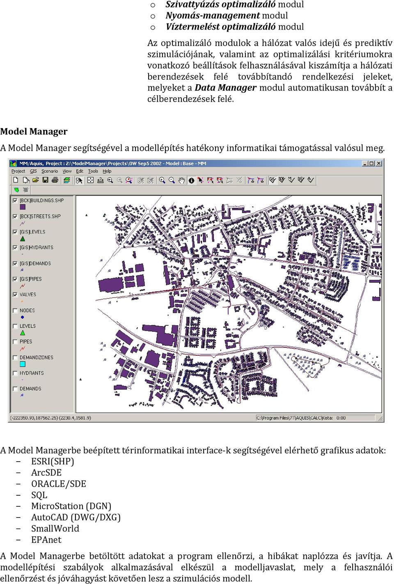The height and width of the screenshot is (584, 394).
Task: Choose the select-by-polygon tool
Action: coord(220,180)
